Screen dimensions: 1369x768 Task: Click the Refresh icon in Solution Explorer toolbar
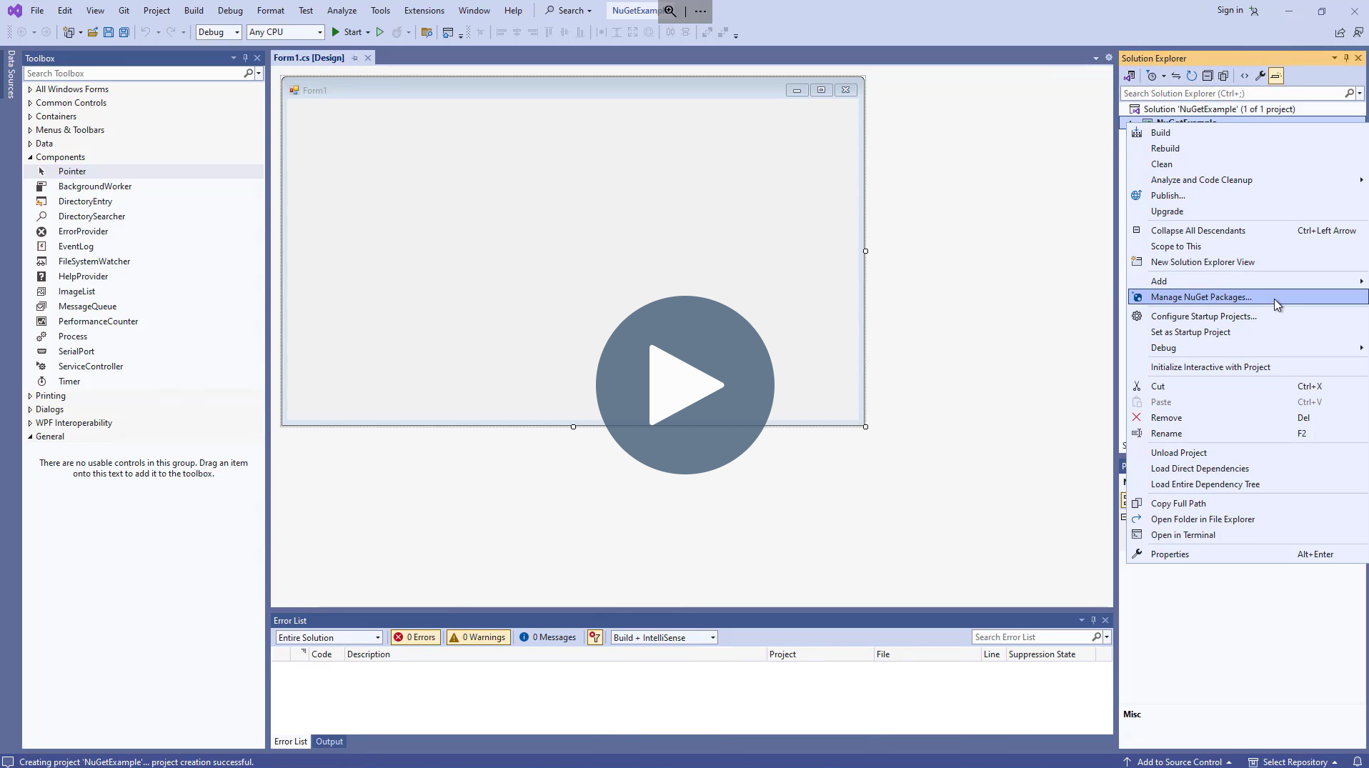pos(1191,76)
